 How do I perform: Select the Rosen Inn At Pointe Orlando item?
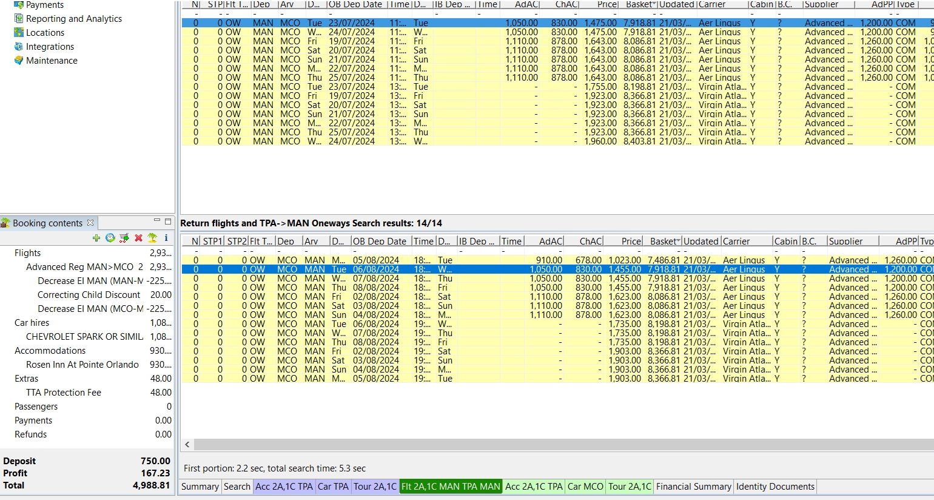coord(82,365)
